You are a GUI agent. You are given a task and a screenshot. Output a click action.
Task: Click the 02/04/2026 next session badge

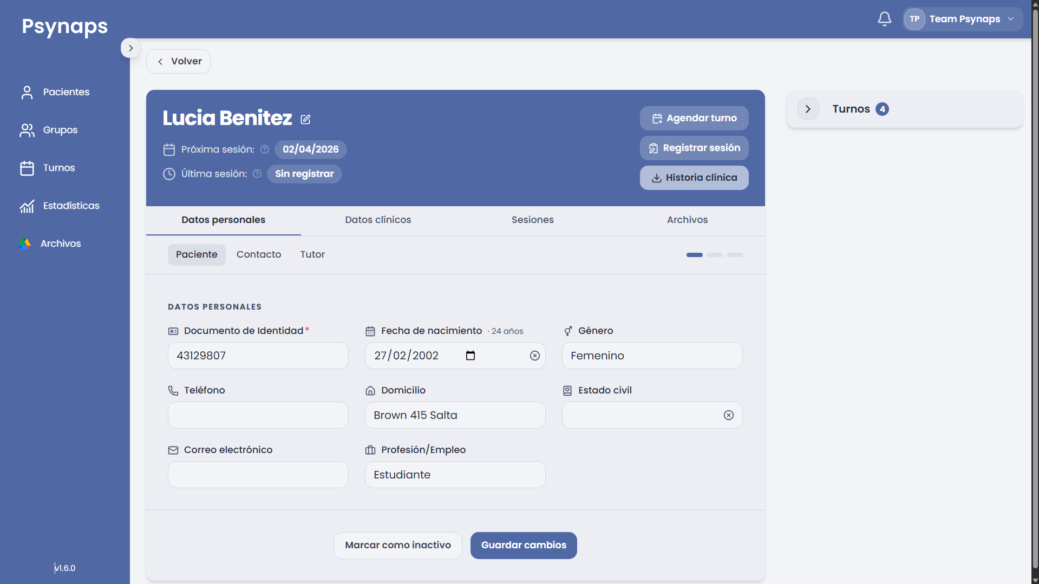(x=310, y=149)
